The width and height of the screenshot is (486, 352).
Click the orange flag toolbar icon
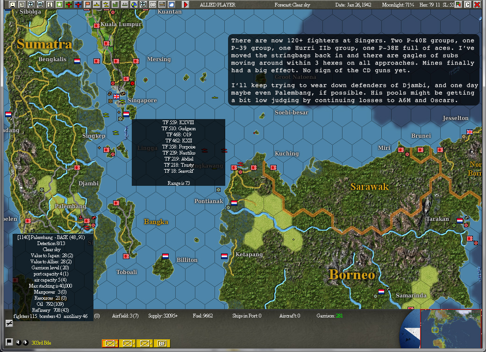click(x=87, y=4)
